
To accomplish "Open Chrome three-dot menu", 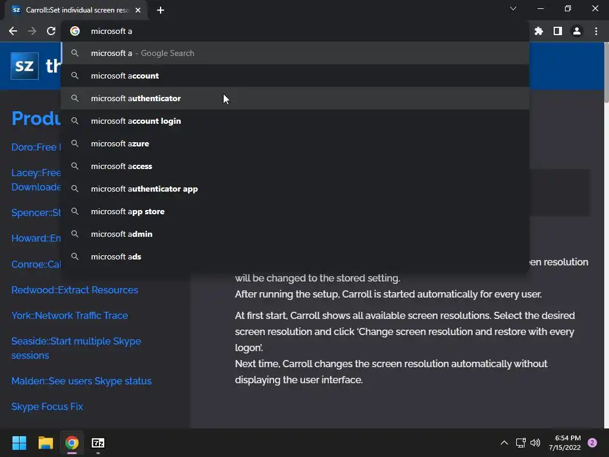I will (x=596, y=31).
